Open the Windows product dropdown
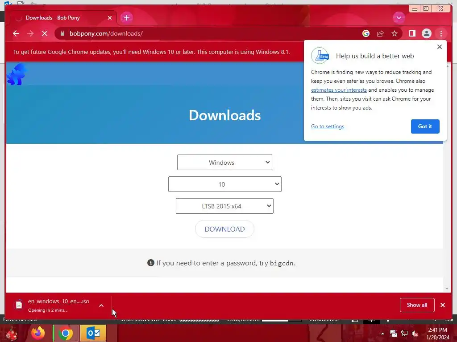457x342 pixels. 224,162
